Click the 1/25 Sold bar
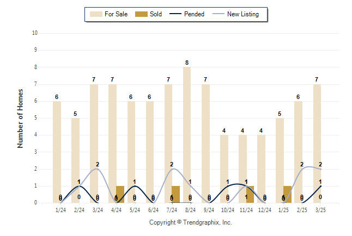Screen dimensions: 352x236 coord(287,195)
